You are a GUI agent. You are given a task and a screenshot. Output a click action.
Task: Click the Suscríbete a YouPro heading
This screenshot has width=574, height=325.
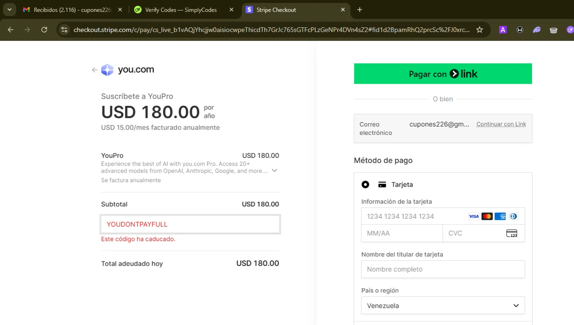(137, 96)
